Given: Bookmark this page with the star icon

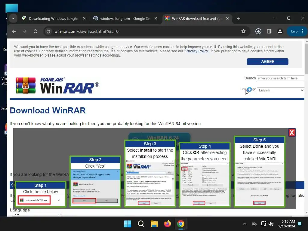Looking at the screenshot, I should (243, 31).
